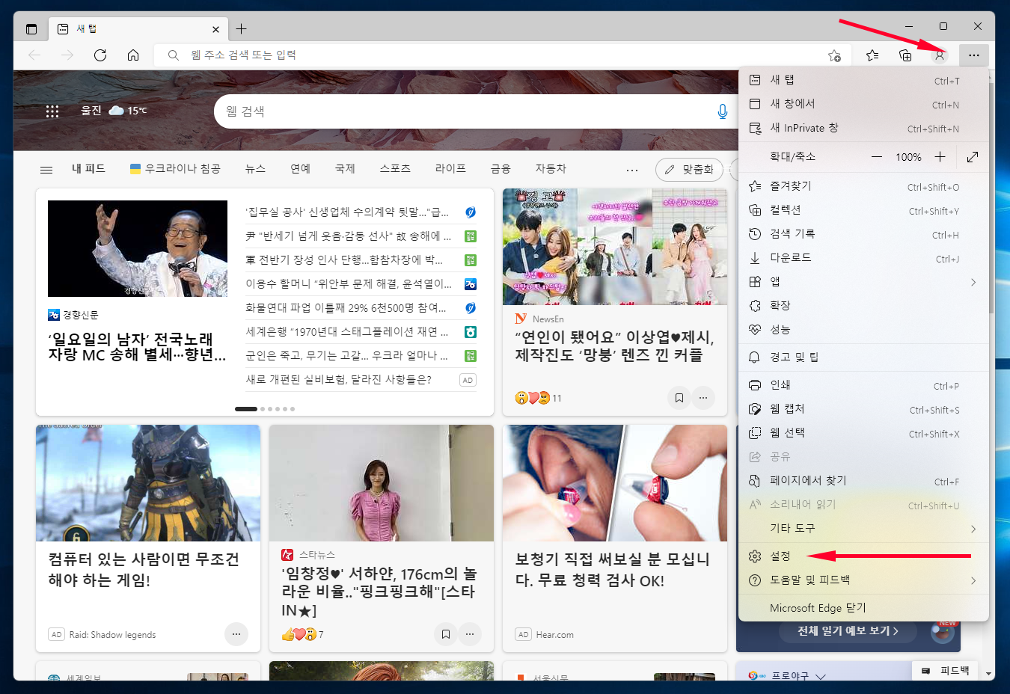Open 컬렉션 from the menu

tap(863, 210)
